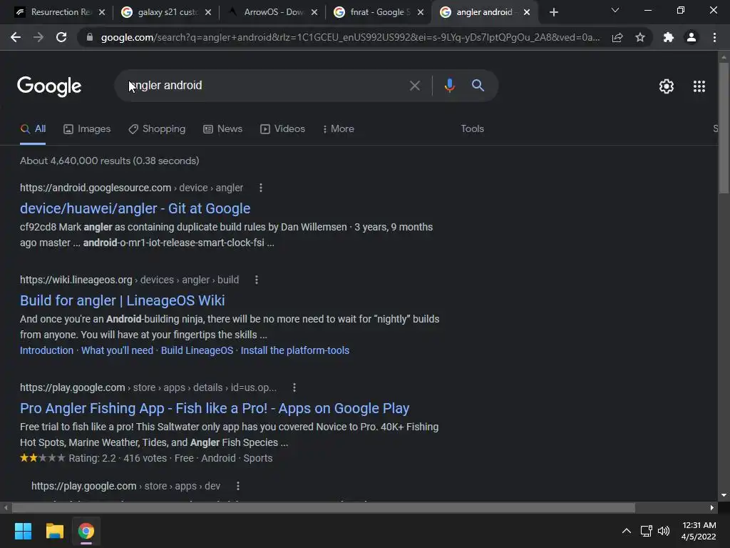This screenshot has height=548, width=730.
Task: Click the vertical scrollbar thumb
Action: tap(724, 127)
